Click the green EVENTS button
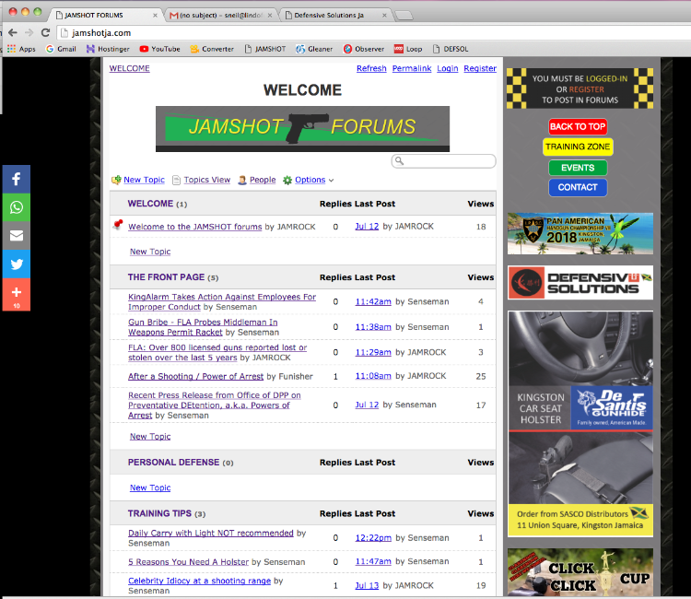The width and height of the screenshot is (691, 599). tap(578, 168)
